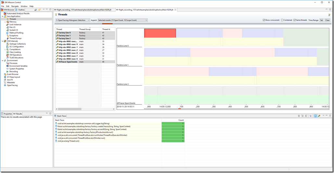
Task: Switch to the Results tab
Action: coord(18,114)
